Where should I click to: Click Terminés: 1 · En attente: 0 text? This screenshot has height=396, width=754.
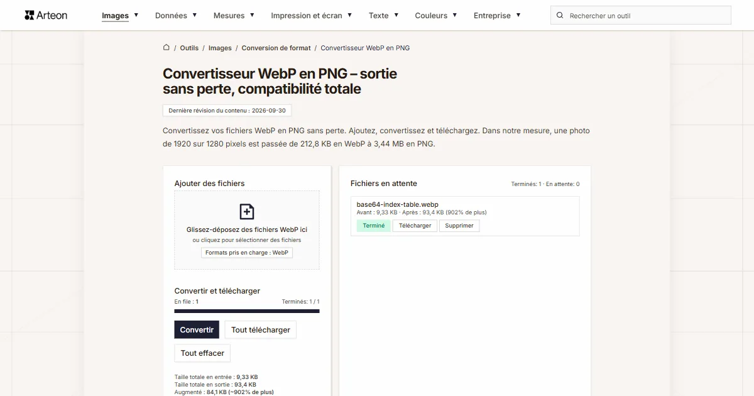tap(545, 184)
